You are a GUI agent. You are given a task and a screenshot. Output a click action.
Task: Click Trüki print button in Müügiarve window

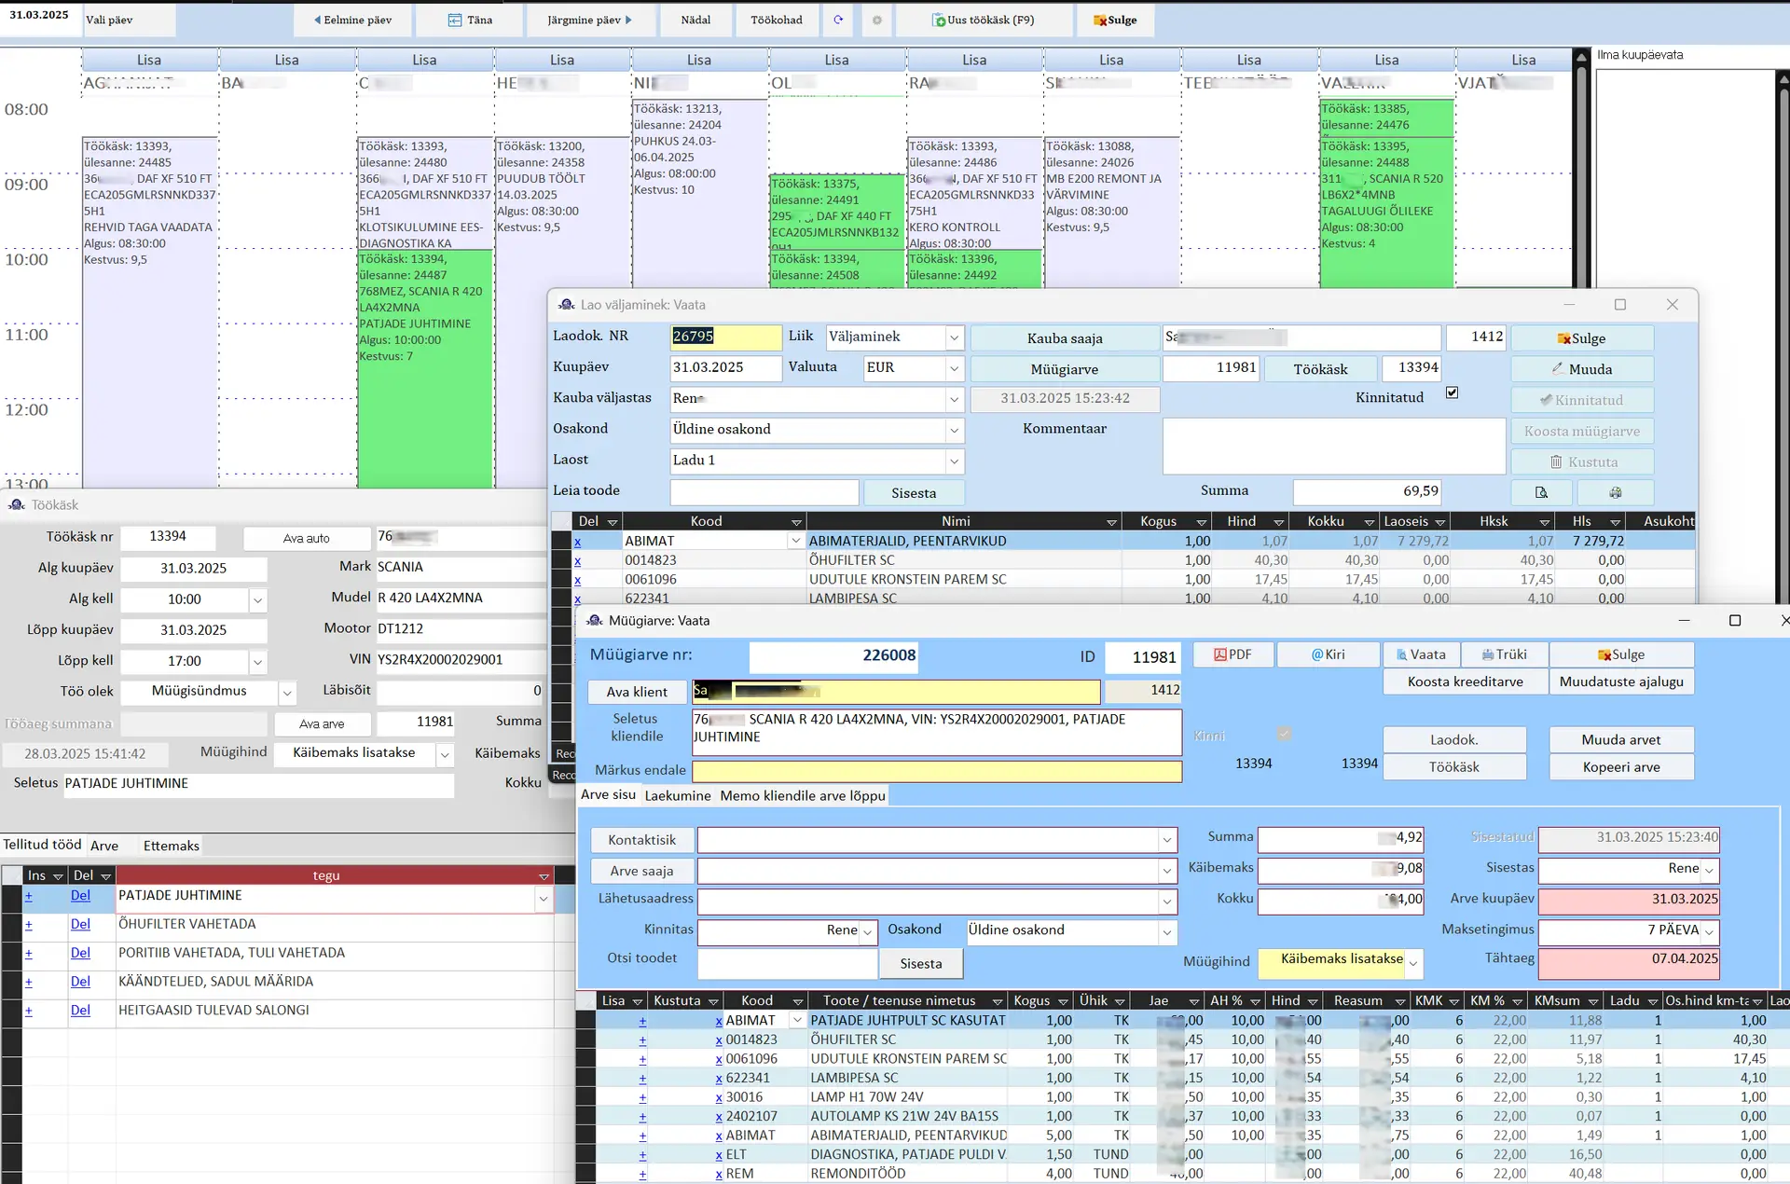[1504, 654]
